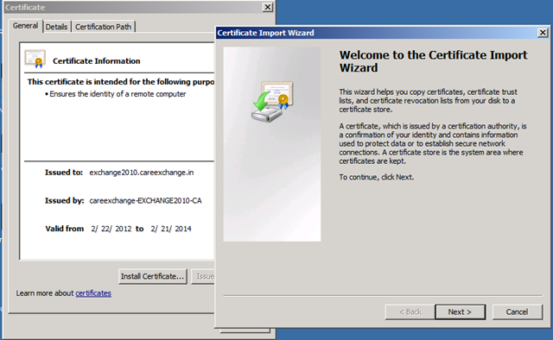
Task: Close the Certificate dialog with its X button
Action: coord(268,7)
